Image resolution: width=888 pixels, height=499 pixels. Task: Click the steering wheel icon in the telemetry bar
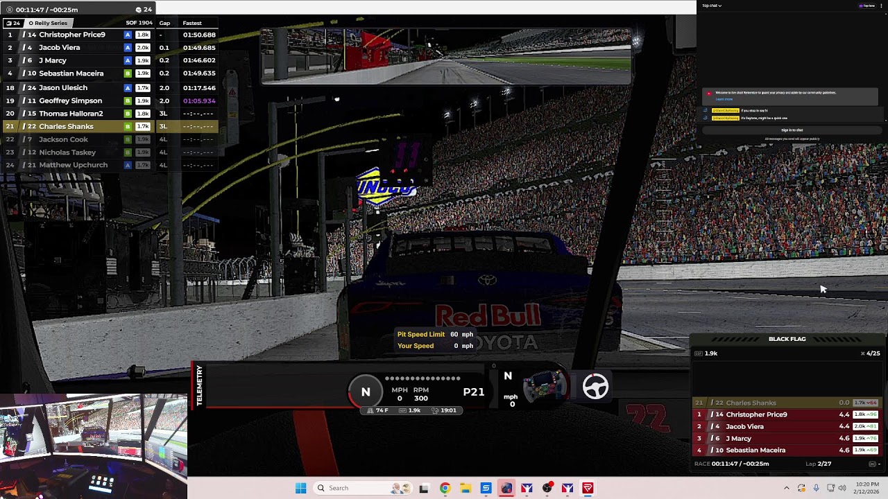tap(595, 387)
